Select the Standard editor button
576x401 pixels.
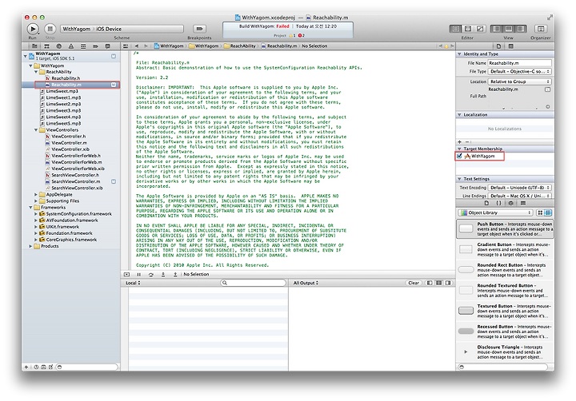455,29
